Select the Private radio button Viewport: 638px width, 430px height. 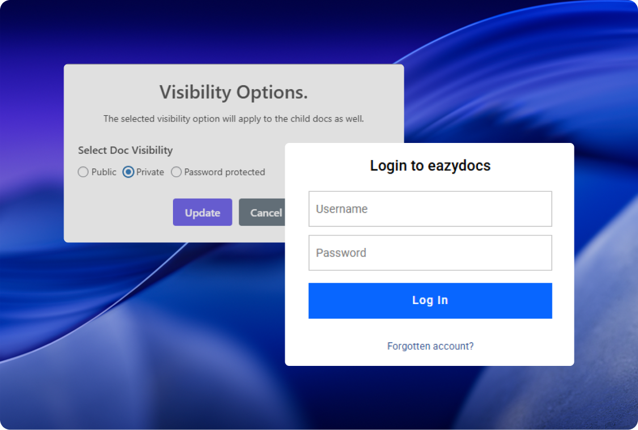(128, 172)
